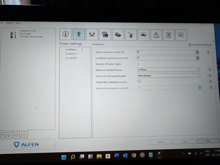Screen dimensions: 220x165
Task: Collapse the Installation section chevron
Action: (82, 49)
